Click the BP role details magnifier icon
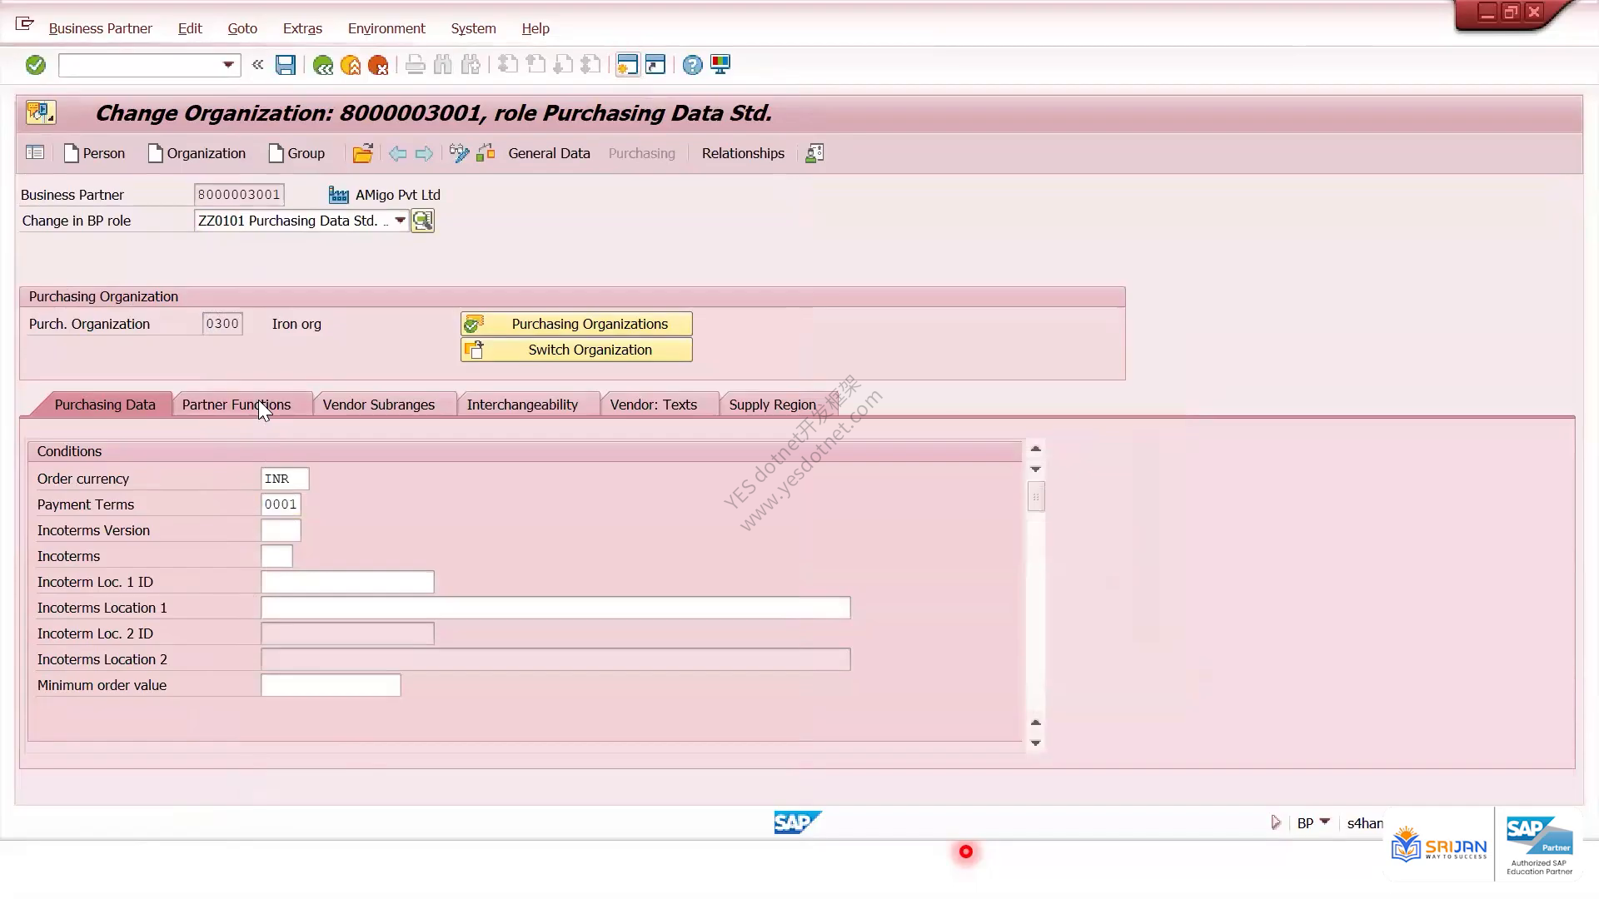 coord(422,221)
